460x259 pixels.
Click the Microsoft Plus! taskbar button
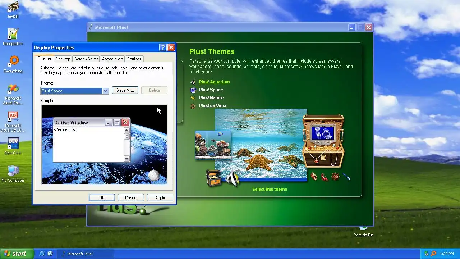[x=86, y=254]
